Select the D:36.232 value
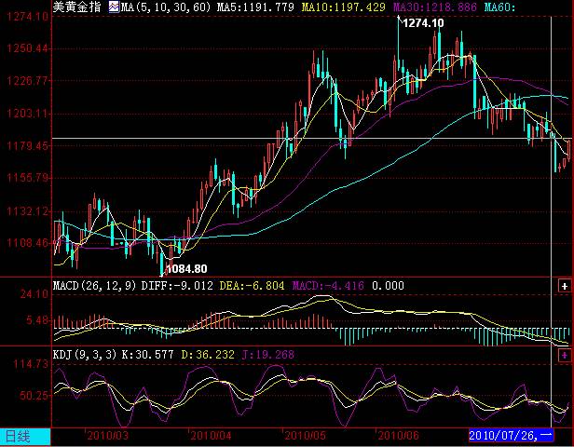The width and height of the screenshot is (574, 447). pyautogui.click(x=208, y=355)
